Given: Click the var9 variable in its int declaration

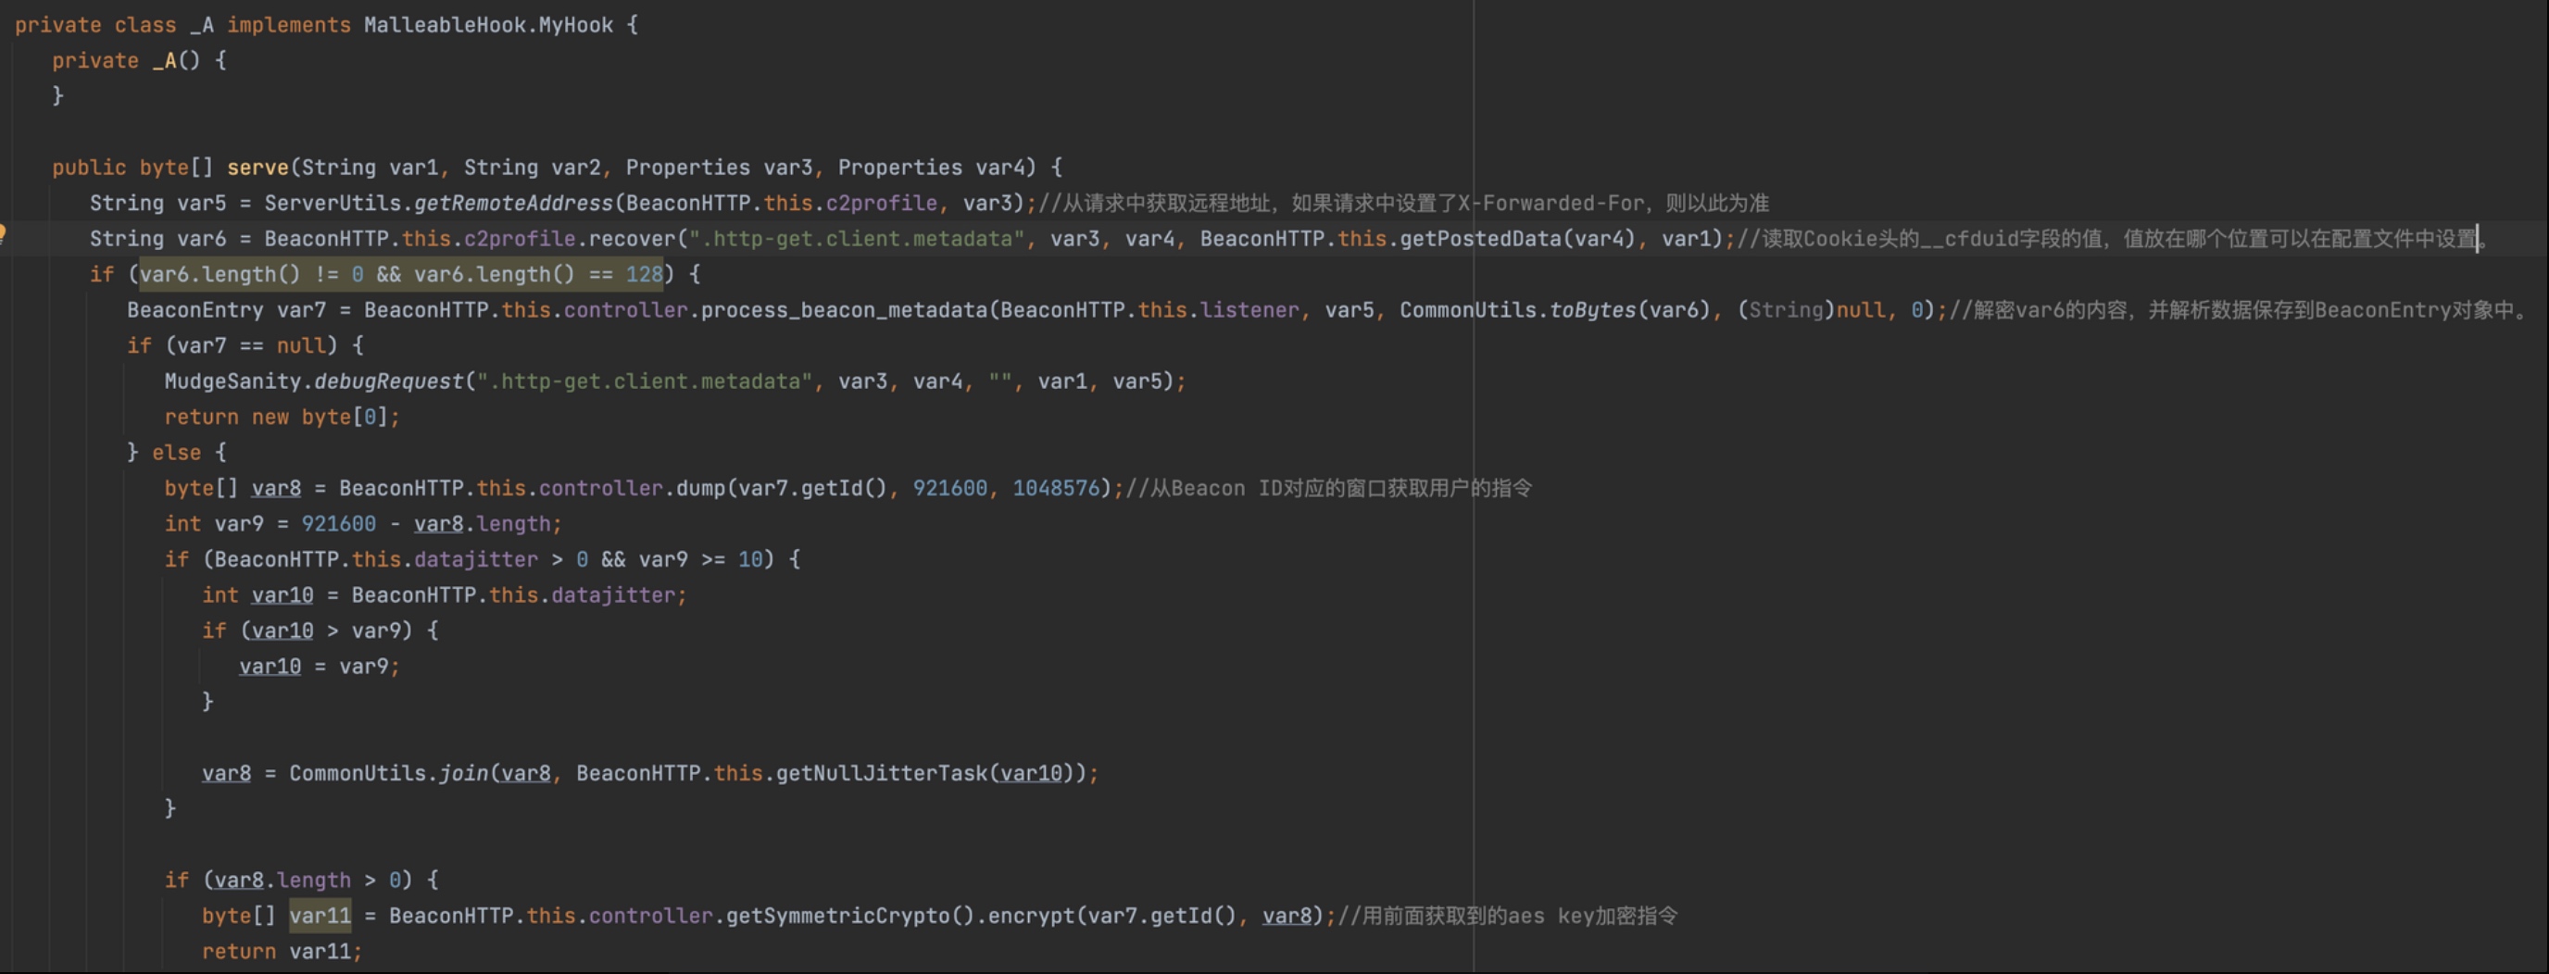Looking at the screenshot, I should pos(238,523).
